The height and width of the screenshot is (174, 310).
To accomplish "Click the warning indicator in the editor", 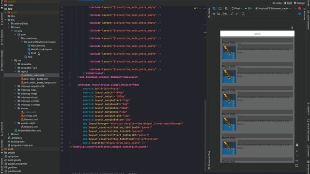I will pyautogui.click(x=196, y=8).
